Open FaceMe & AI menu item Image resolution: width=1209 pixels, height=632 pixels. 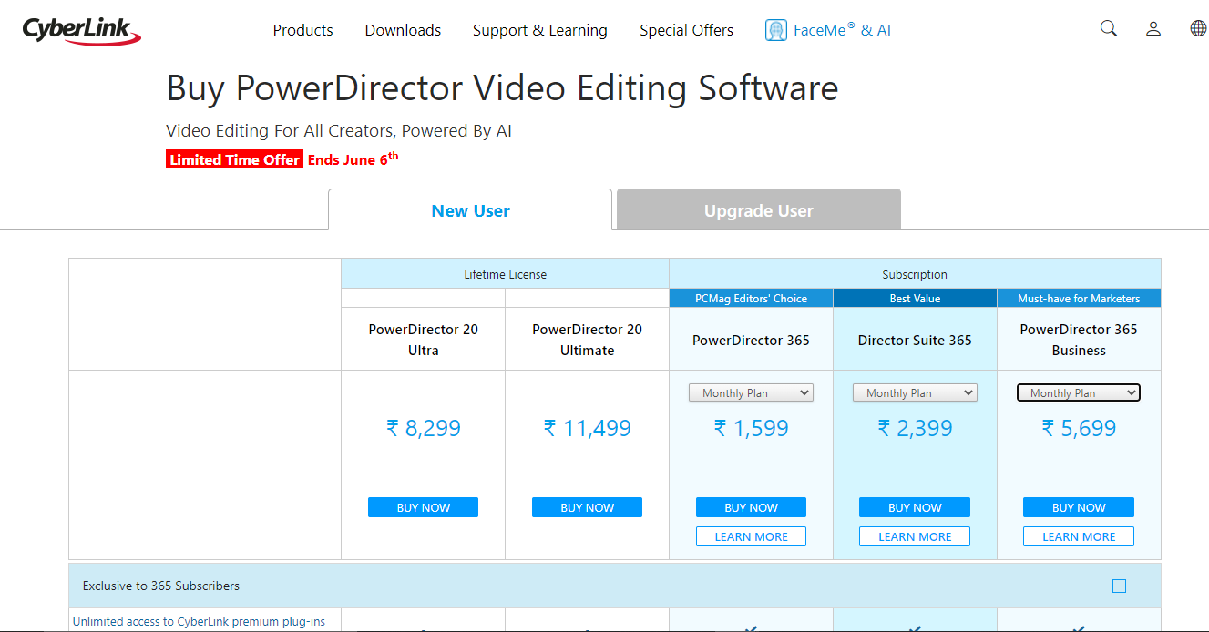(842, 30)
